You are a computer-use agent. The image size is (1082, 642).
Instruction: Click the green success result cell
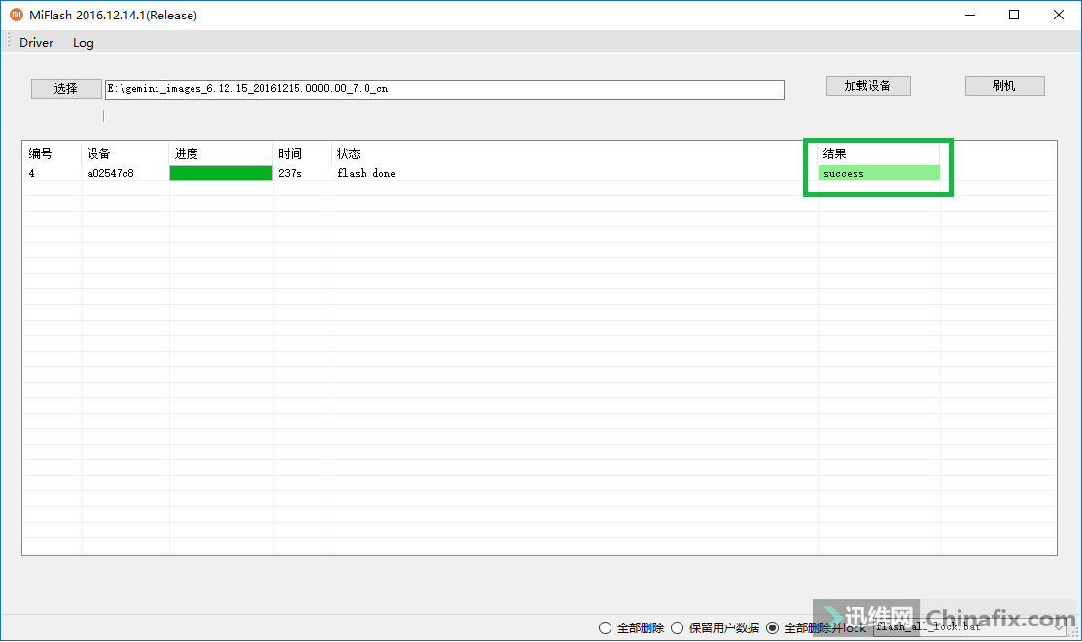tap(878, 172)
